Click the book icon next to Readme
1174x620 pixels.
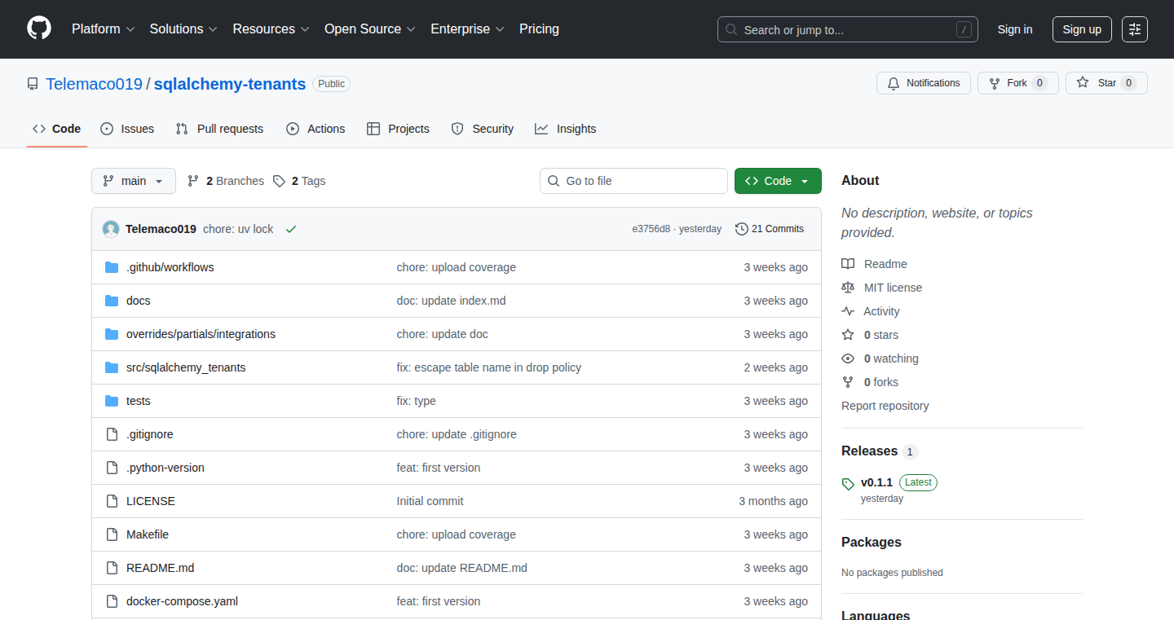tap(848, 264)
